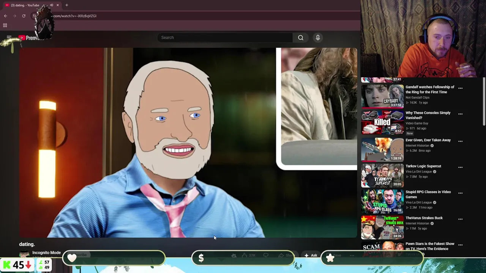Click 'Video Game Guy' channel name
This screenshot has width=486, height=273.
pos(417,123)
